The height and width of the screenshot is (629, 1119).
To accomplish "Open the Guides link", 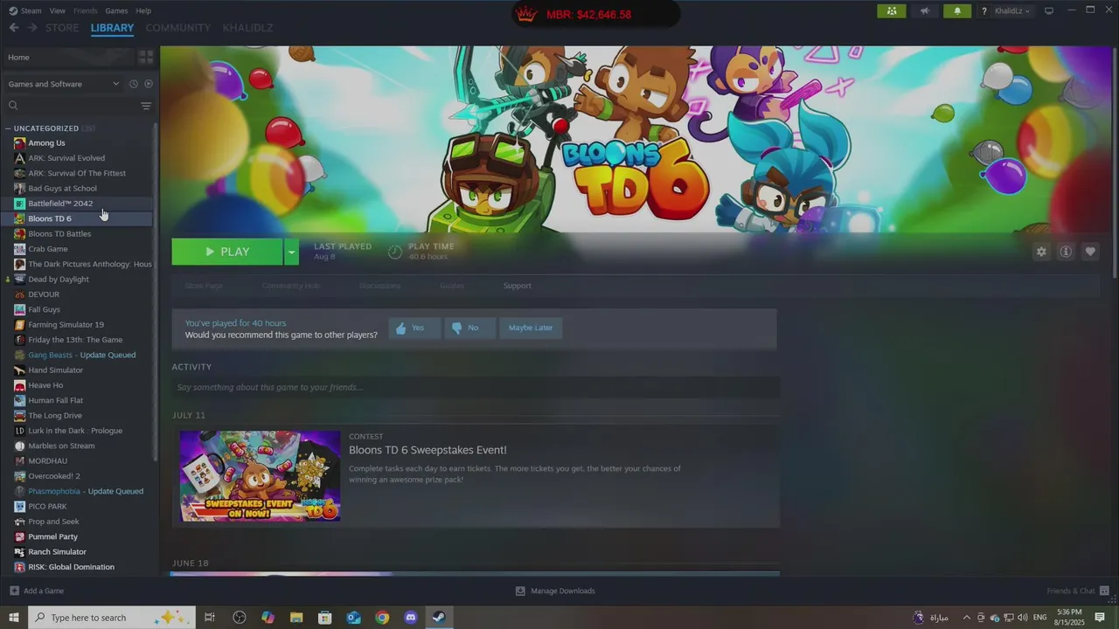I will pyautogui.click(x=452, y=286).
